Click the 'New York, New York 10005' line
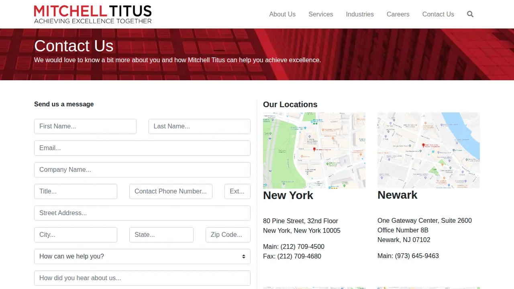 pyautogui.click(x=302, y=230)
